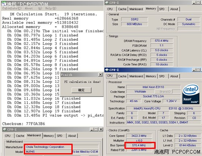Image resolution: width=202 pixels, height=156 pixels.
Task: Click Level 2 cache value 6144 KBytes
Action: (x=187, y=145)
